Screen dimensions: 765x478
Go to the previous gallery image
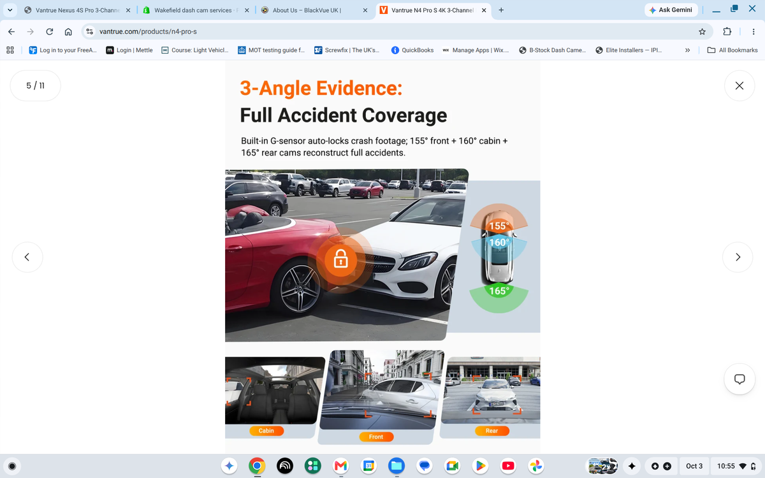pos(27,257)
